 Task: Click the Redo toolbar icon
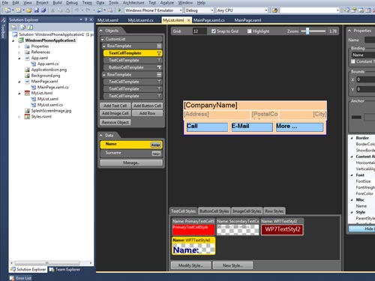click(x=88, y=10)
